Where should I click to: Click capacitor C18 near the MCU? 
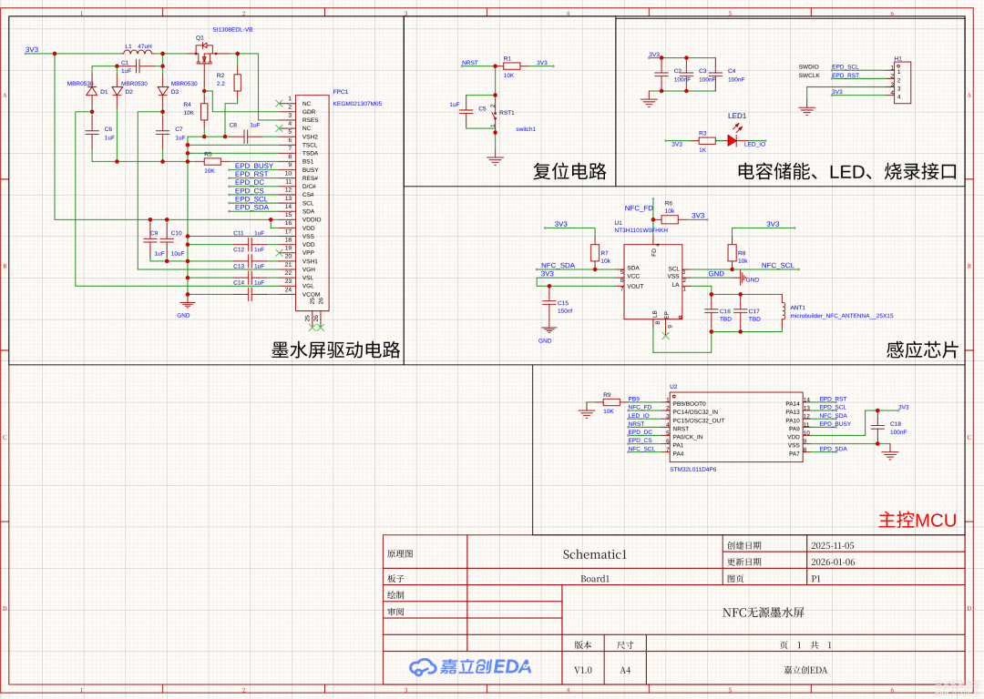tap(877, 426)
